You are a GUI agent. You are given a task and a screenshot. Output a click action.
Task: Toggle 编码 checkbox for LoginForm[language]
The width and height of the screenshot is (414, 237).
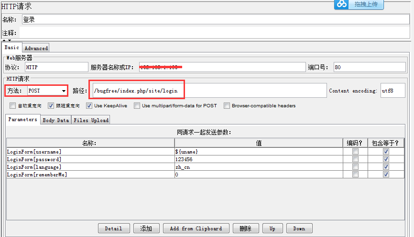[355, 167]
